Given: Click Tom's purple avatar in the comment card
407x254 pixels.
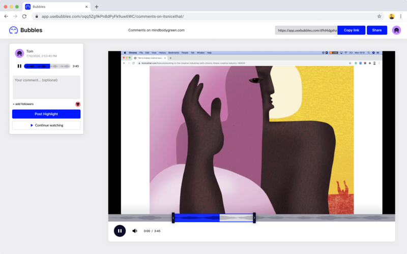Looking at the screenshot, I should (19, 53).
